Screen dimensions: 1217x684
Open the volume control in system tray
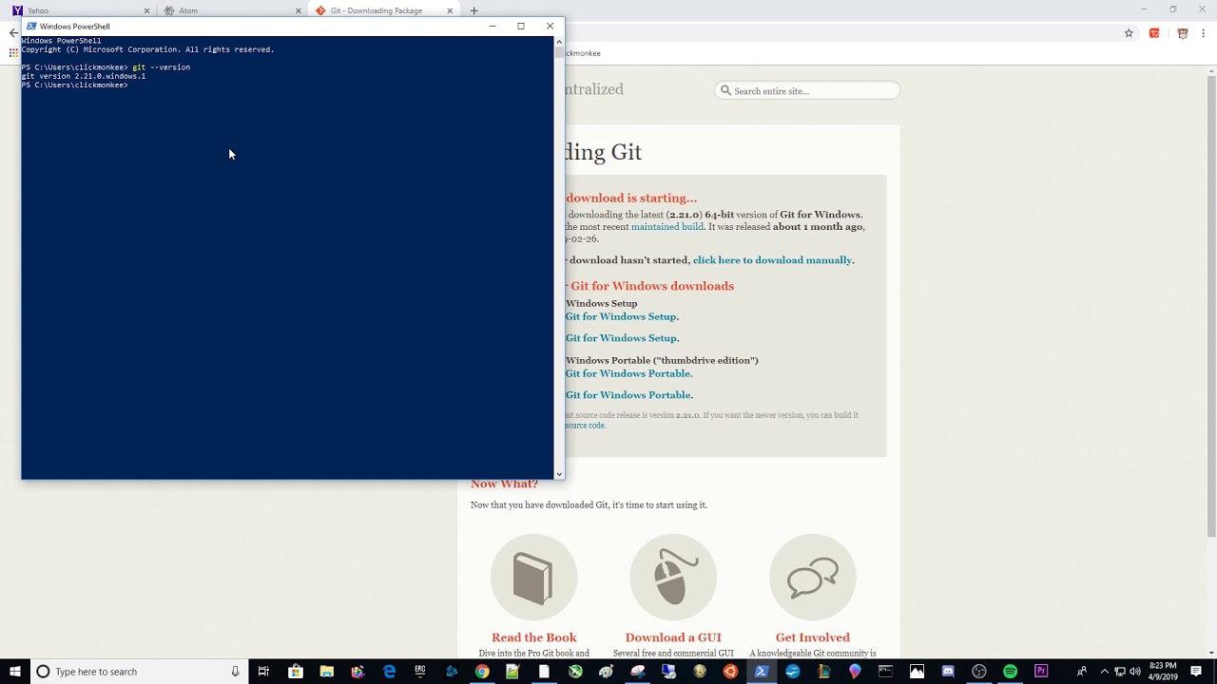click(1134, 672)
